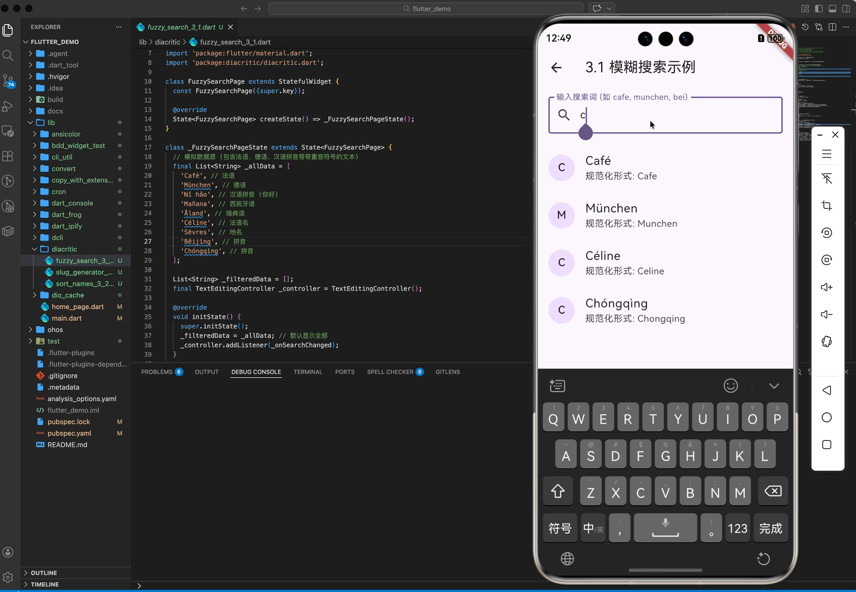This screenshot has height=592, width=856.
Task: Click the Explorer more actions ellipsis
Action: click(x=119, y=27)
